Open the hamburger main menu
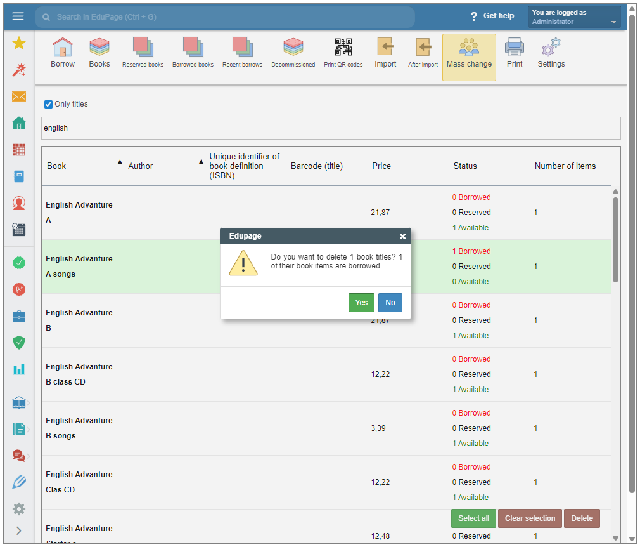Viewport: 640px width, 547px height. 18,16
